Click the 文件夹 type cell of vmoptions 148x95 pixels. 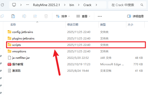click(x=104, y=51)
